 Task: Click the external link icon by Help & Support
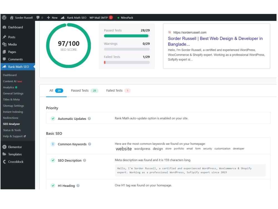click(x=25, y=136)
